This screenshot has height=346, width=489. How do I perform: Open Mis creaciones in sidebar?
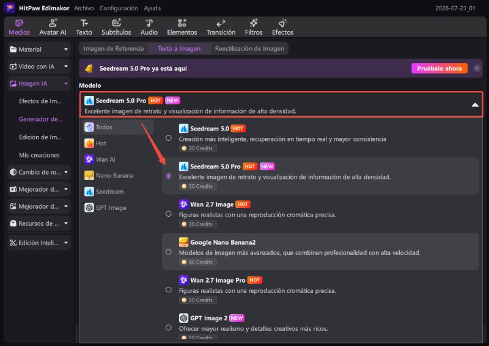[39, 155]
